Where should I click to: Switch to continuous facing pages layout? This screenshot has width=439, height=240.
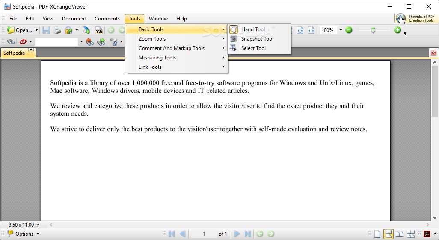click(x=411, y=234)
